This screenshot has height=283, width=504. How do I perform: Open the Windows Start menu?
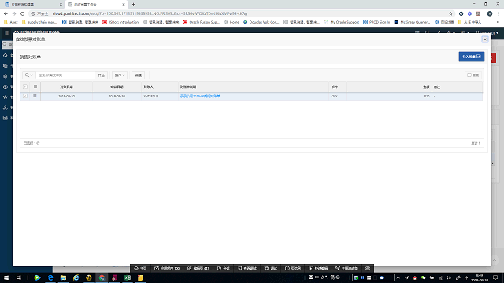tap(6, 277)
